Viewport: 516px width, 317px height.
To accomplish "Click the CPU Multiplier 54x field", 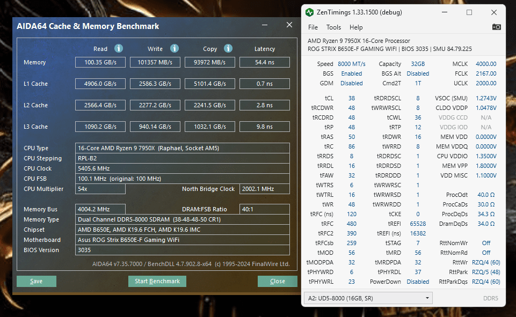I will [100, 189].
